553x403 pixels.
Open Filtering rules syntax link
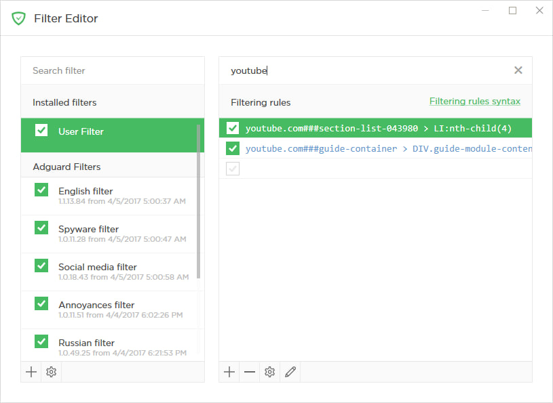(474, 102)
